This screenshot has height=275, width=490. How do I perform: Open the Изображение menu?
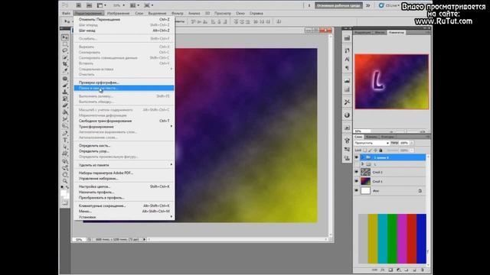(x=118, y=14)
